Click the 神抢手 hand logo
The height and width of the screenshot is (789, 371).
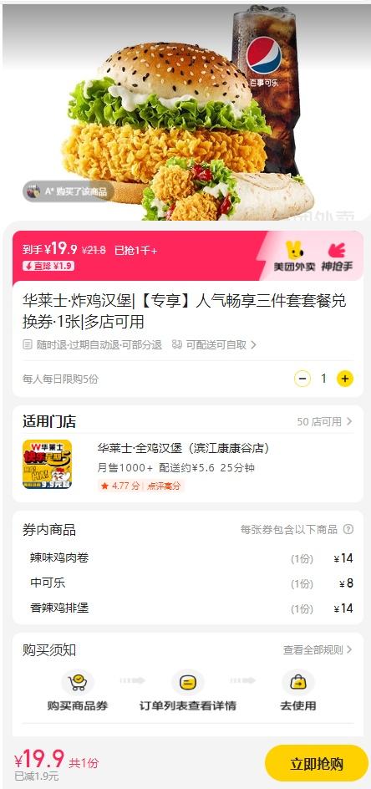337,257
